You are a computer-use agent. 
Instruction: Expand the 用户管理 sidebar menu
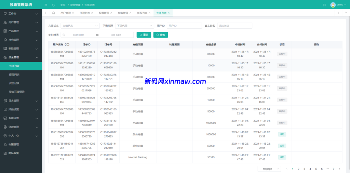21,22
